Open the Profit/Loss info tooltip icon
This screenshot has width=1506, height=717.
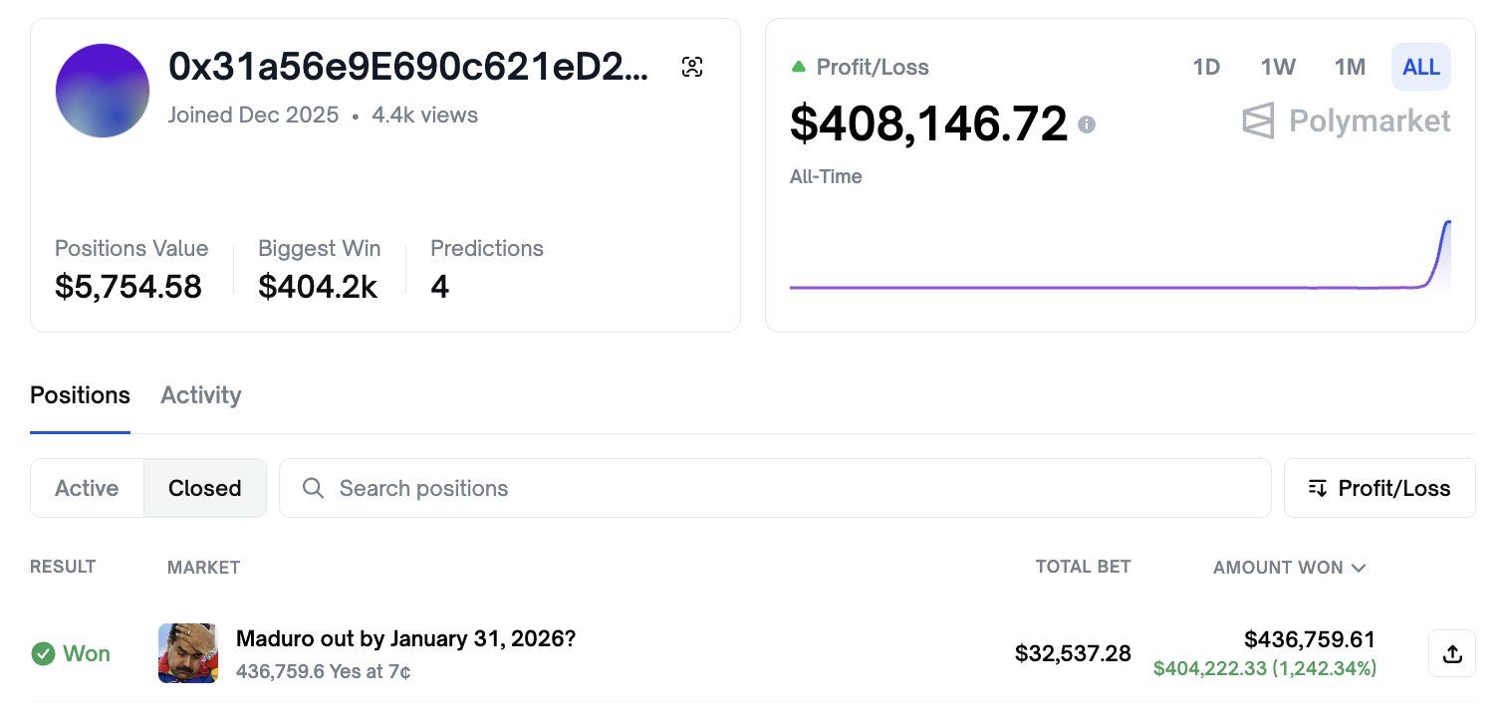(x=1087, y=125)
